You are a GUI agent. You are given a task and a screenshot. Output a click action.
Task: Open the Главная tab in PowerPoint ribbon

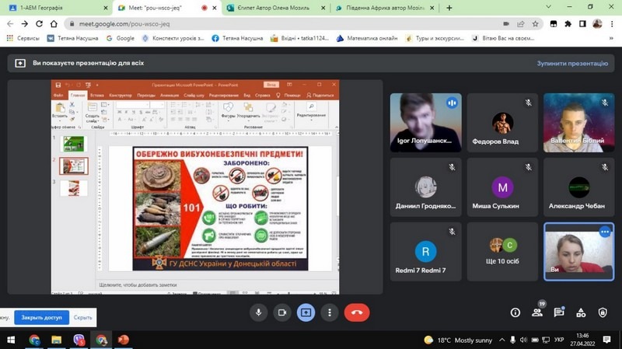coord(78,95)
